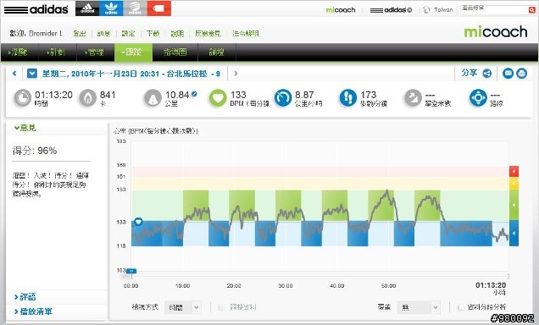Open the blue adidas Originals trefoil tile
The image size is (539, 325).
[111, 8]
